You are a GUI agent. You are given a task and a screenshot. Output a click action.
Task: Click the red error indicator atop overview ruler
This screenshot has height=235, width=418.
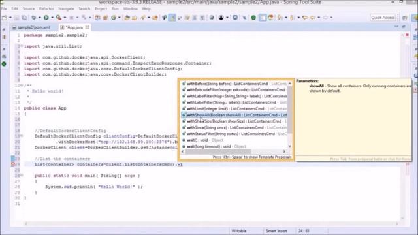pyautogui.click(x=407, y=35)
